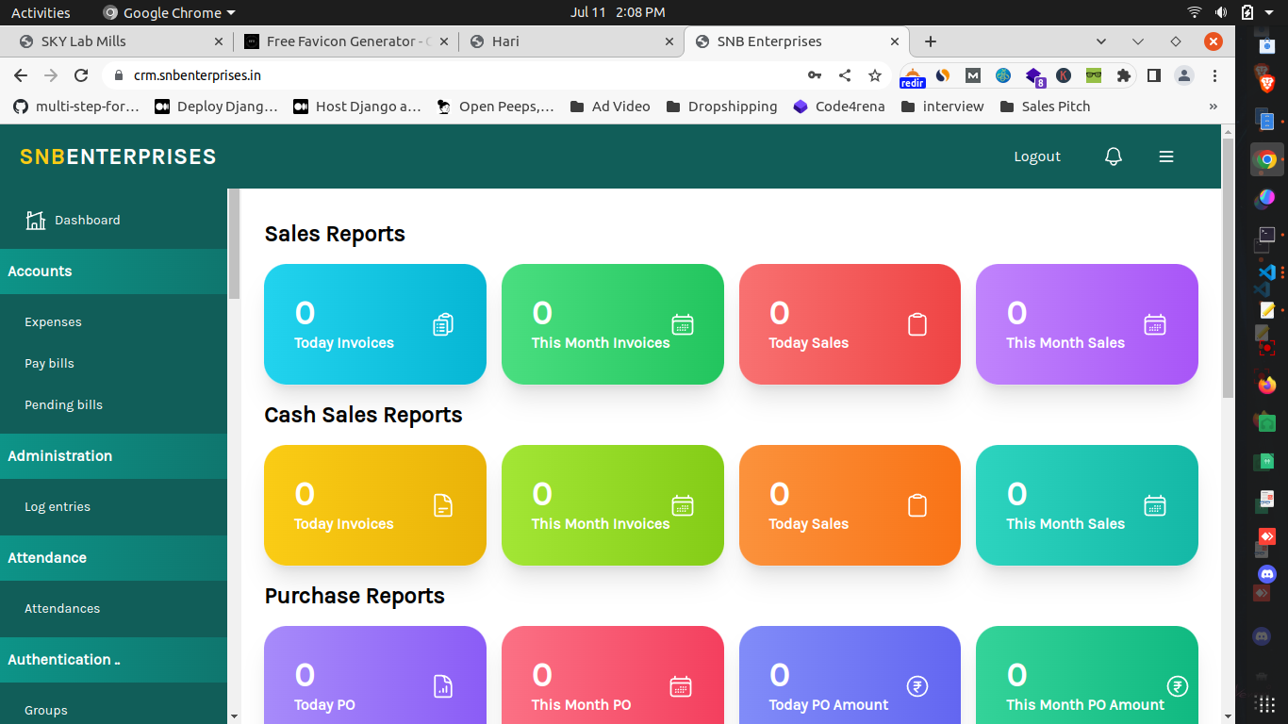Viewport: 1288px width, 724px height.
Task: Click the Dashboard chart icon in sidebar
Action: 36,220
